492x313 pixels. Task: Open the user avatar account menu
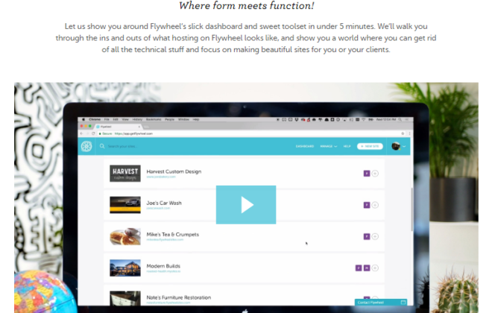pos(398,146)
